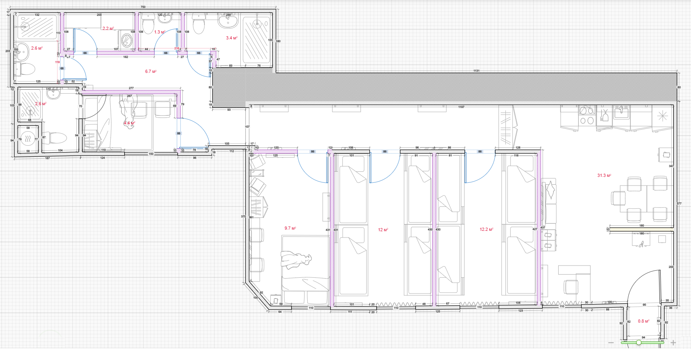Click the 750 dimension label at the top
The height and width of the screenshot is (349, 691).
point(143,7)
